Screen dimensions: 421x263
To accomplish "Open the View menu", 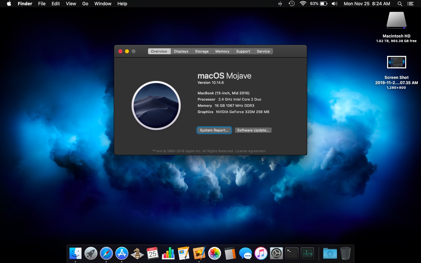I will point(71,4).
